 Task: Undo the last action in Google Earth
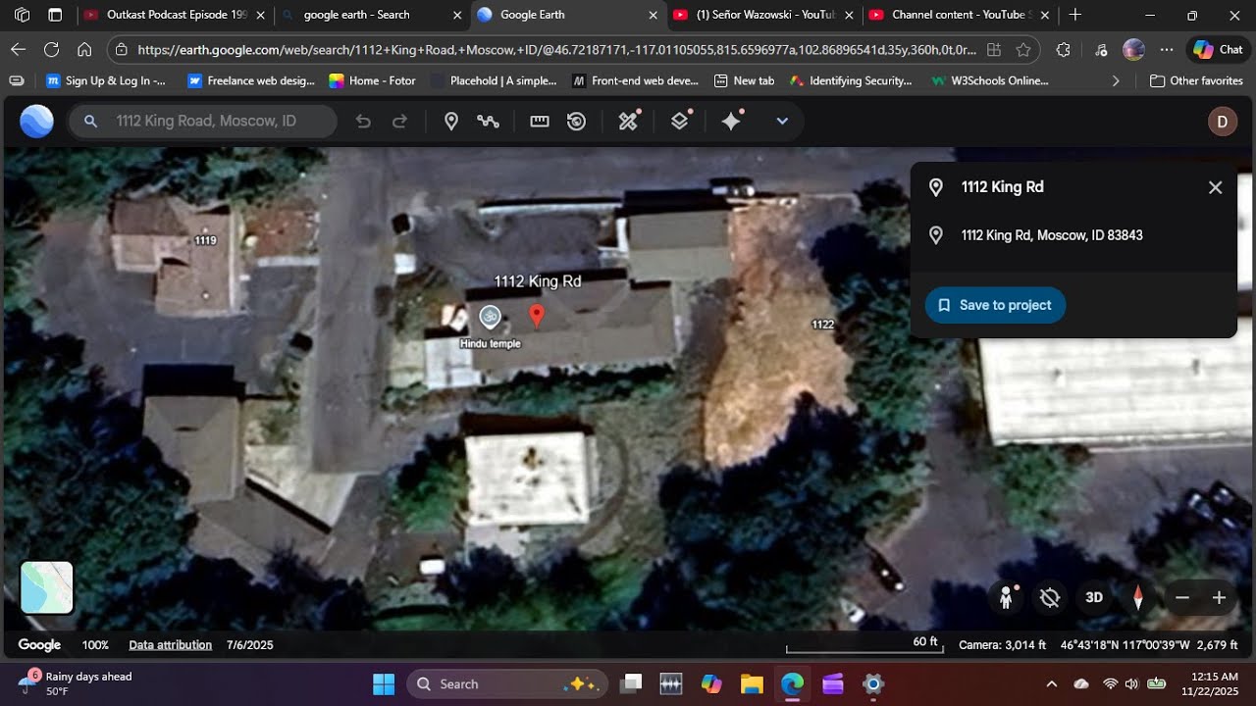[363, 121]
